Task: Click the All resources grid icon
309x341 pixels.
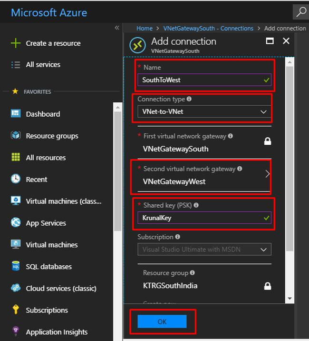Action: [x=16, y=157]
